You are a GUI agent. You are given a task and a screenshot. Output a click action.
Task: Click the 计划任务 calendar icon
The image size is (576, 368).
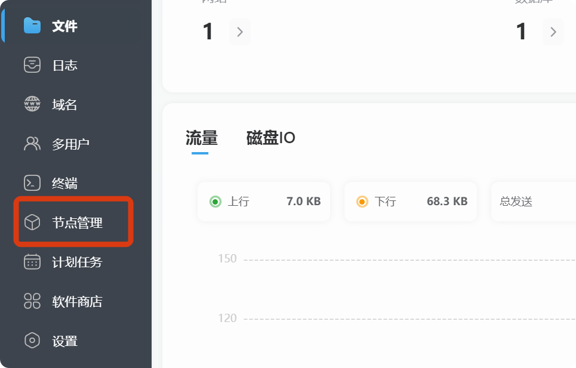pyautogui.click(x=32, y=262)
